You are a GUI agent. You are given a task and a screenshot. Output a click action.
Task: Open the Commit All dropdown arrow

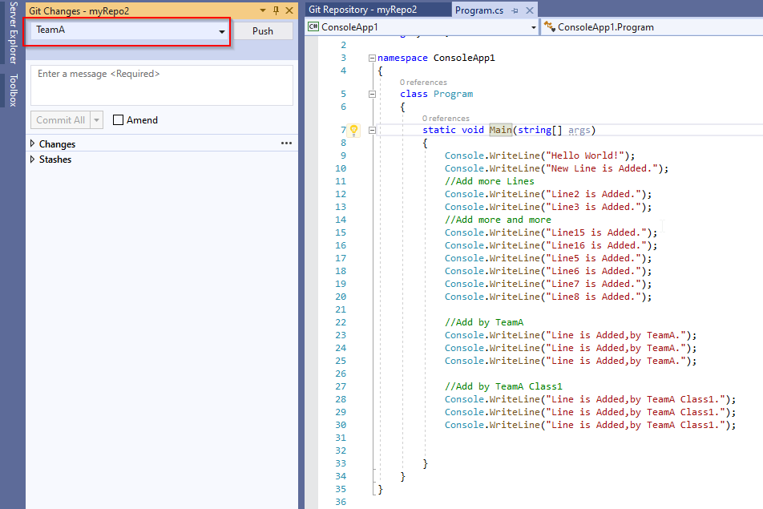(97, 119)
